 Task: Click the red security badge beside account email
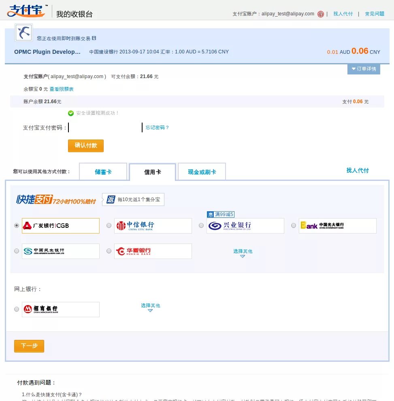321,14
